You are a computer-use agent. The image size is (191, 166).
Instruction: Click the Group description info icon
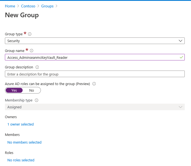pyautogui.click(x=37, y=67)
